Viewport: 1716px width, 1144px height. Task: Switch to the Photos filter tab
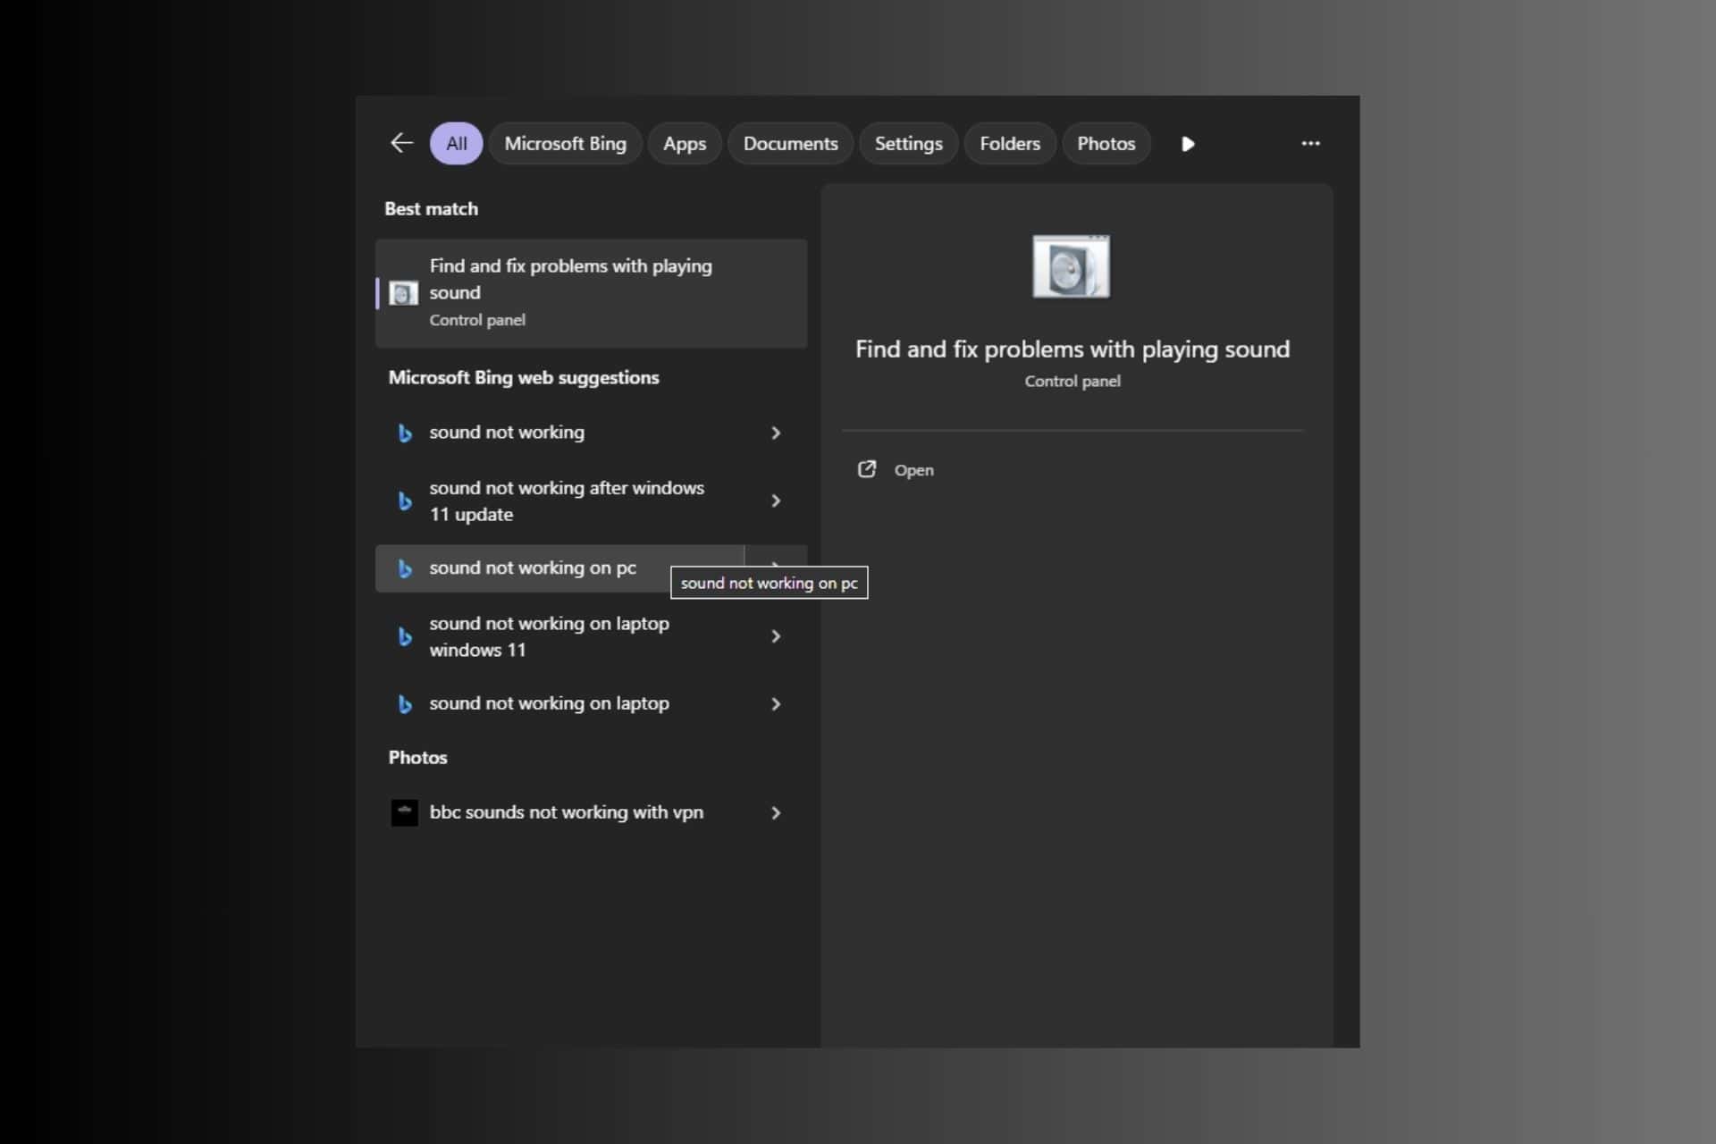[x=1106, y=143]
